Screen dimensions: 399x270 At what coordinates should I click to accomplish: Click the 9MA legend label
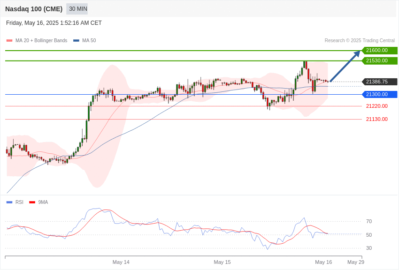43,202
